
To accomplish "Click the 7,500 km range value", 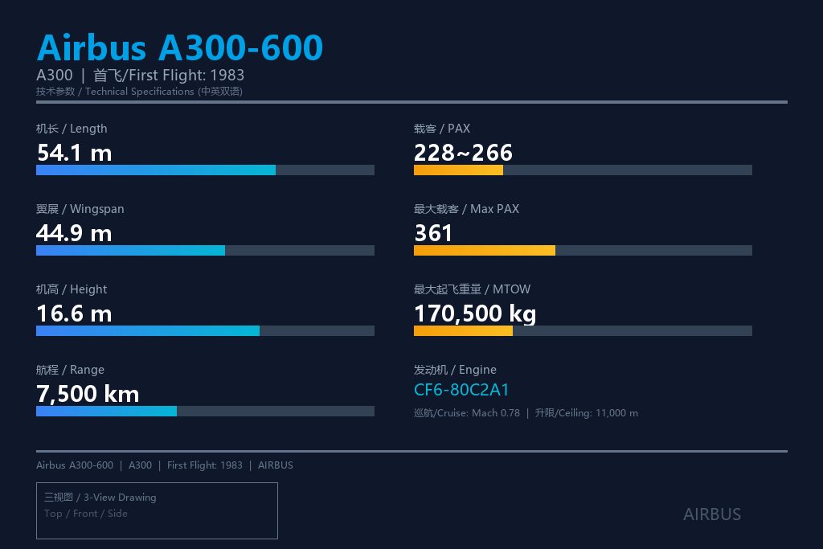I will 88,394.
